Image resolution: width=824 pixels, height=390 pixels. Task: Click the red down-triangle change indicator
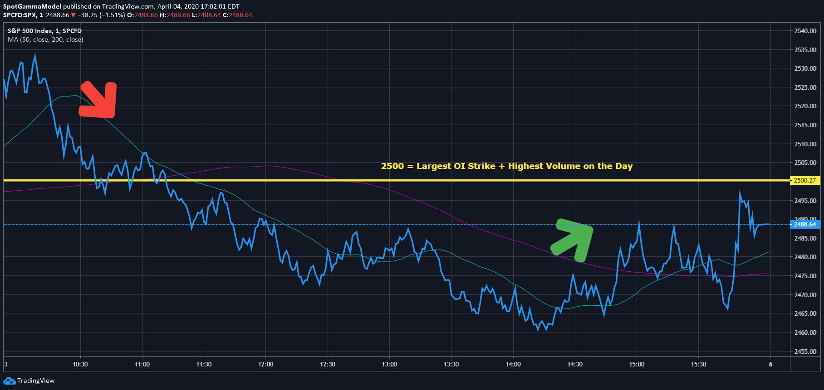74,15
